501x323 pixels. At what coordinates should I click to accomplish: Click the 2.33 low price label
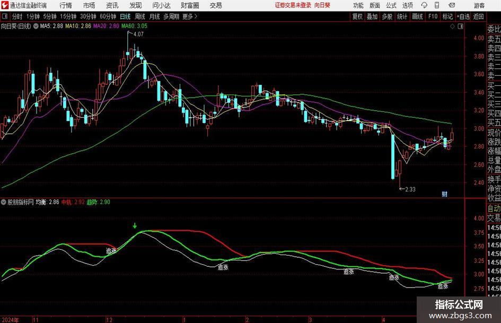pos(410,189)
